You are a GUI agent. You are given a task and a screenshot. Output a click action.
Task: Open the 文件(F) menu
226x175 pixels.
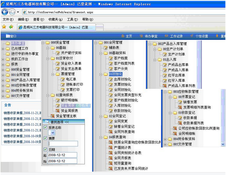pyautogui.click(x=8, y=19)
